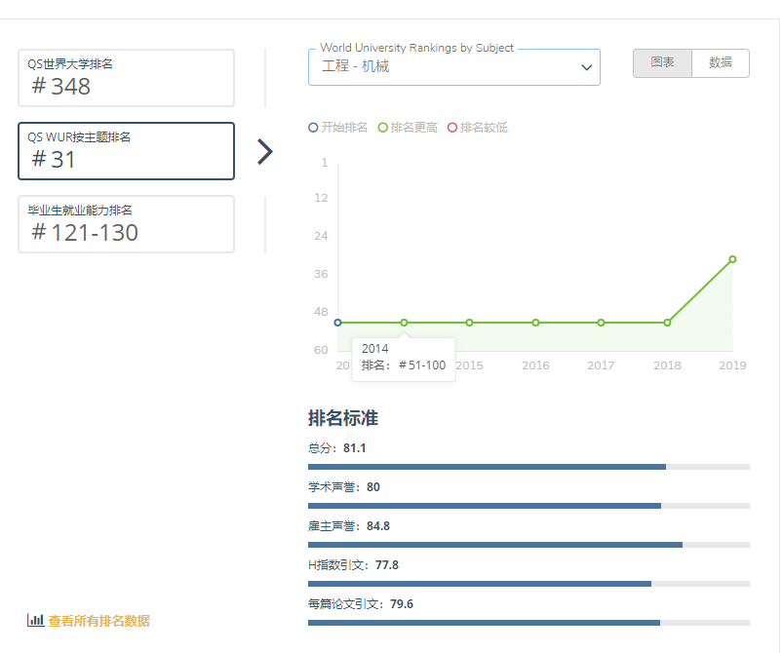
Task: Click the 开始排名 legend circle marker
Action: (x=313, y=128)
